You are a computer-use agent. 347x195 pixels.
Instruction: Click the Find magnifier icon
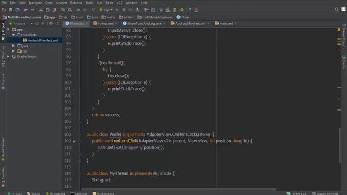pos(63,10)
